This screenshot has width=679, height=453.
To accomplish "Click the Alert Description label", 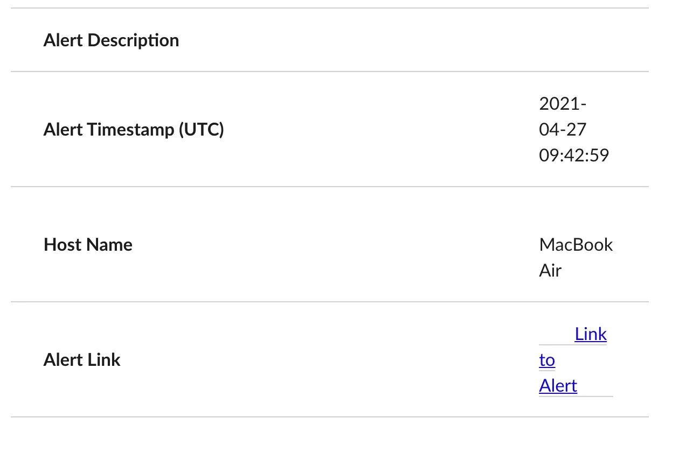I will click(111, 40).
